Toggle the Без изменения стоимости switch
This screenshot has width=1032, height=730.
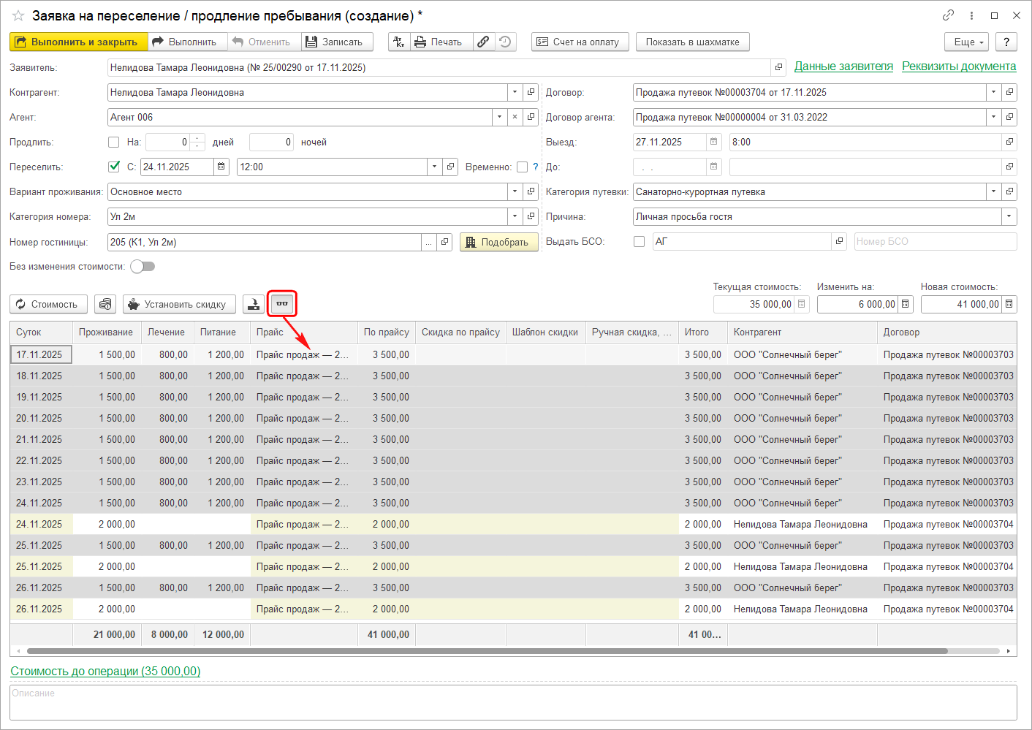coord(143,267)
